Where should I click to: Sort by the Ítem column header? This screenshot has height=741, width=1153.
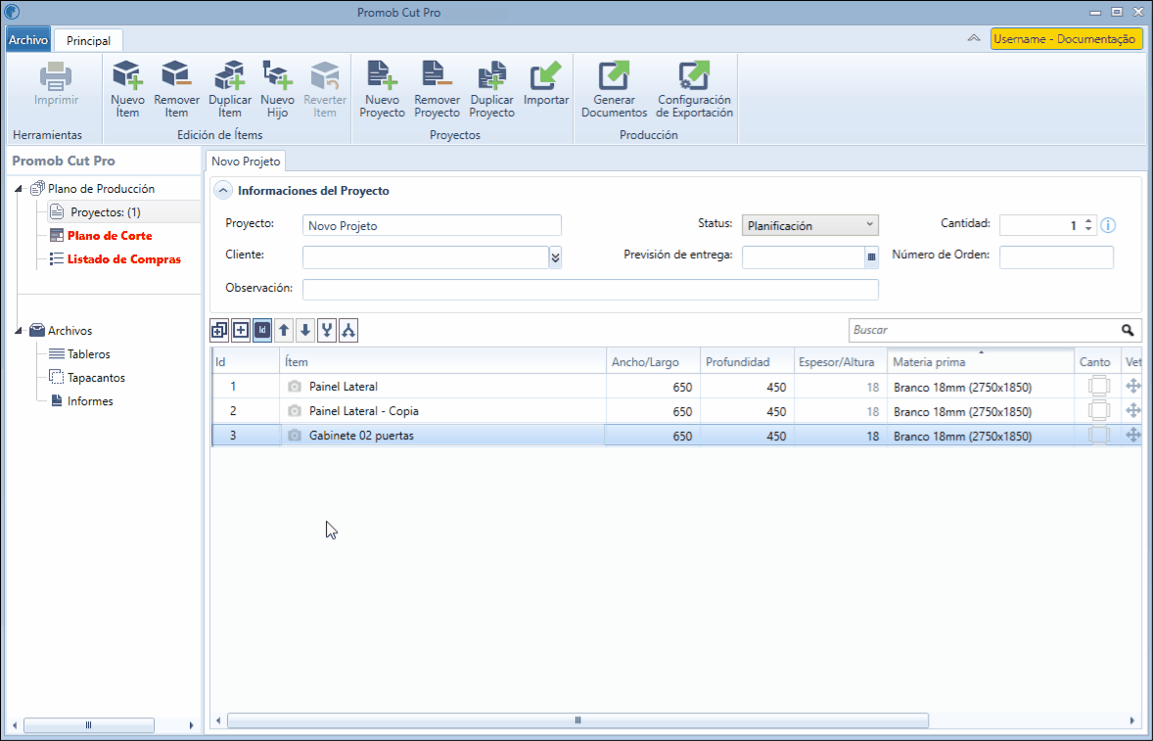pyautogui.click(x=442, y=361)
